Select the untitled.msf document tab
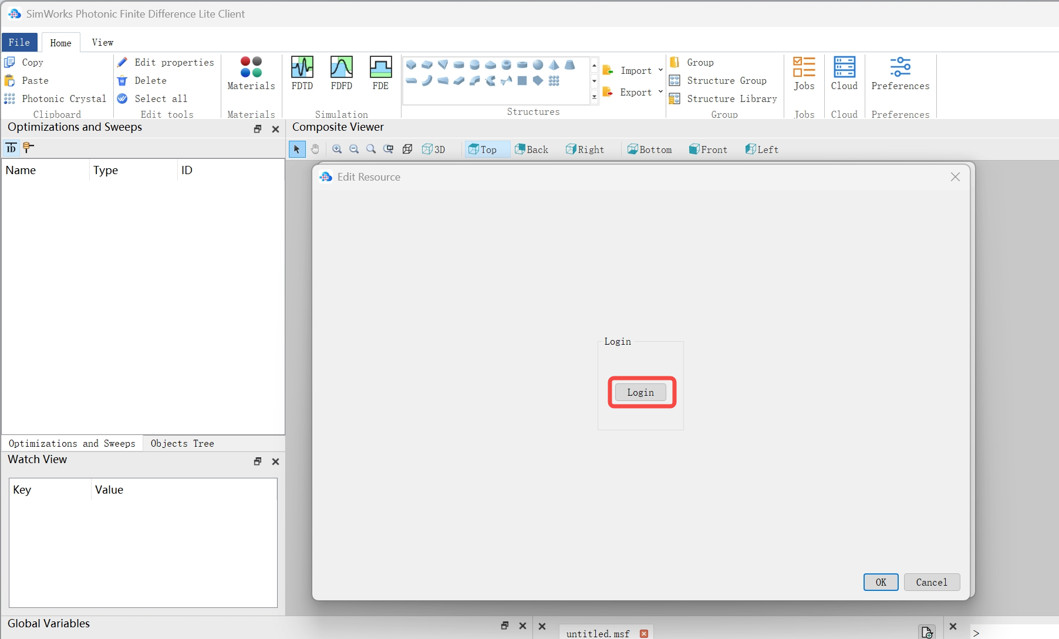 [x=598, y=633]
